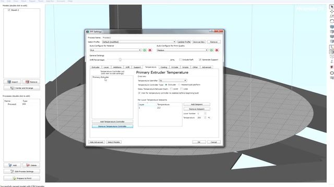Switch to the Cooling tab
Screen dimensions: 334x187
[x=164, y=67]
